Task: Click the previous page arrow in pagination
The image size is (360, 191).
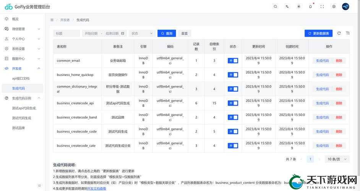Action: (301, 159)
